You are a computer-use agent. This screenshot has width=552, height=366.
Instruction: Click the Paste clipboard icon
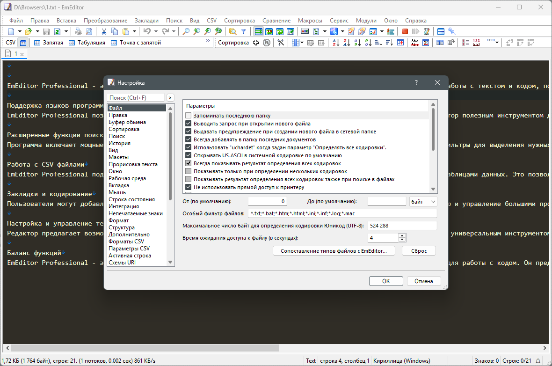tap(126, 31)
